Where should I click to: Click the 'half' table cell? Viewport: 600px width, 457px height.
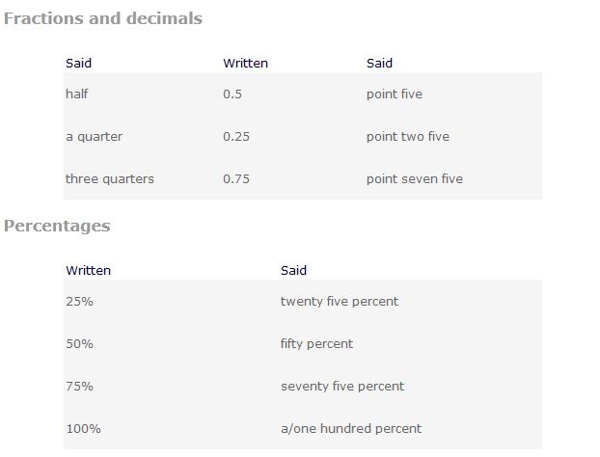77,94
